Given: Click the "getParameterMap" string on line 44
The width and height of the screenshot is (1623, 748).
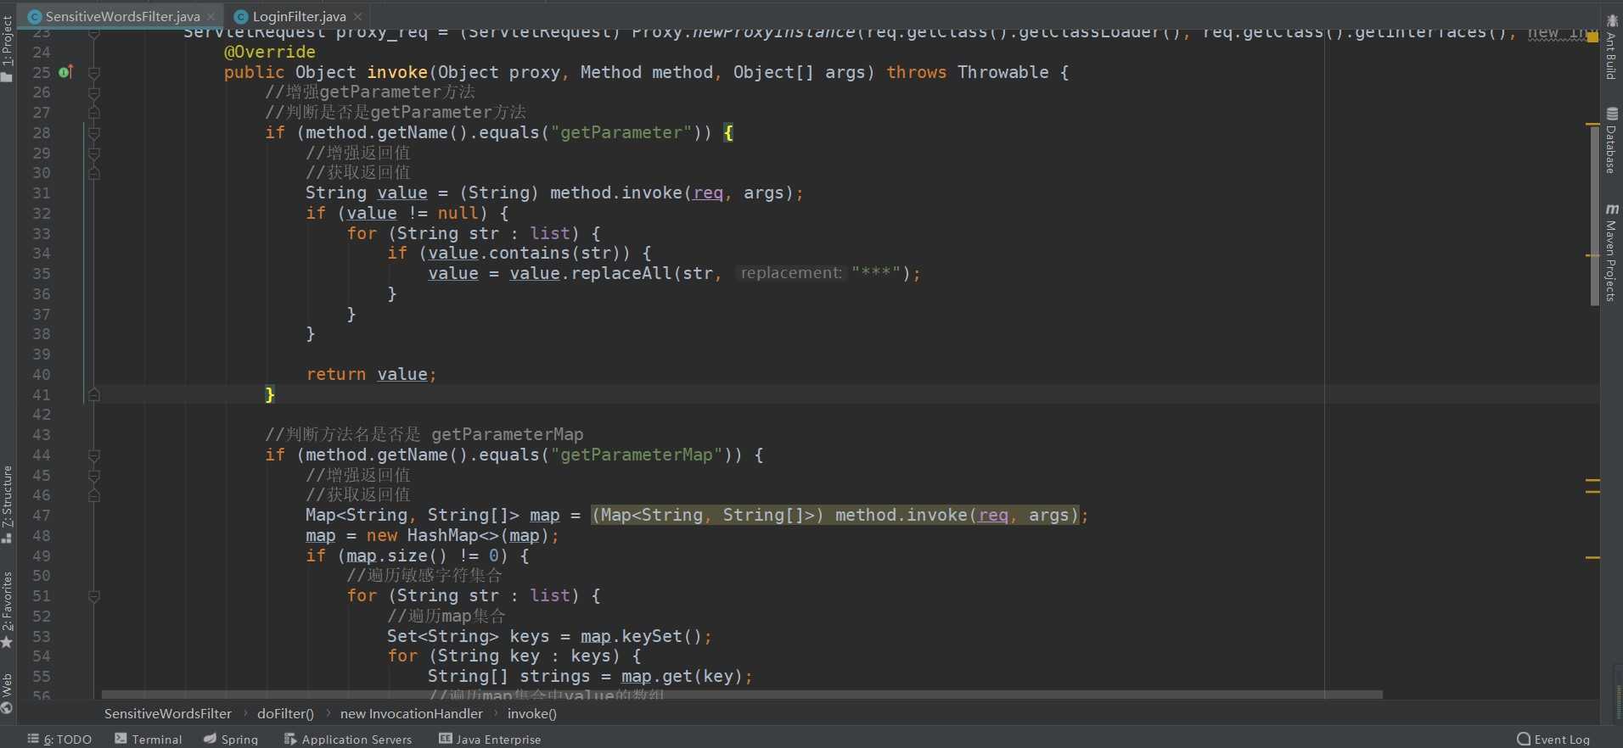Looking at the screenshot, I should (x=637, y=455).
